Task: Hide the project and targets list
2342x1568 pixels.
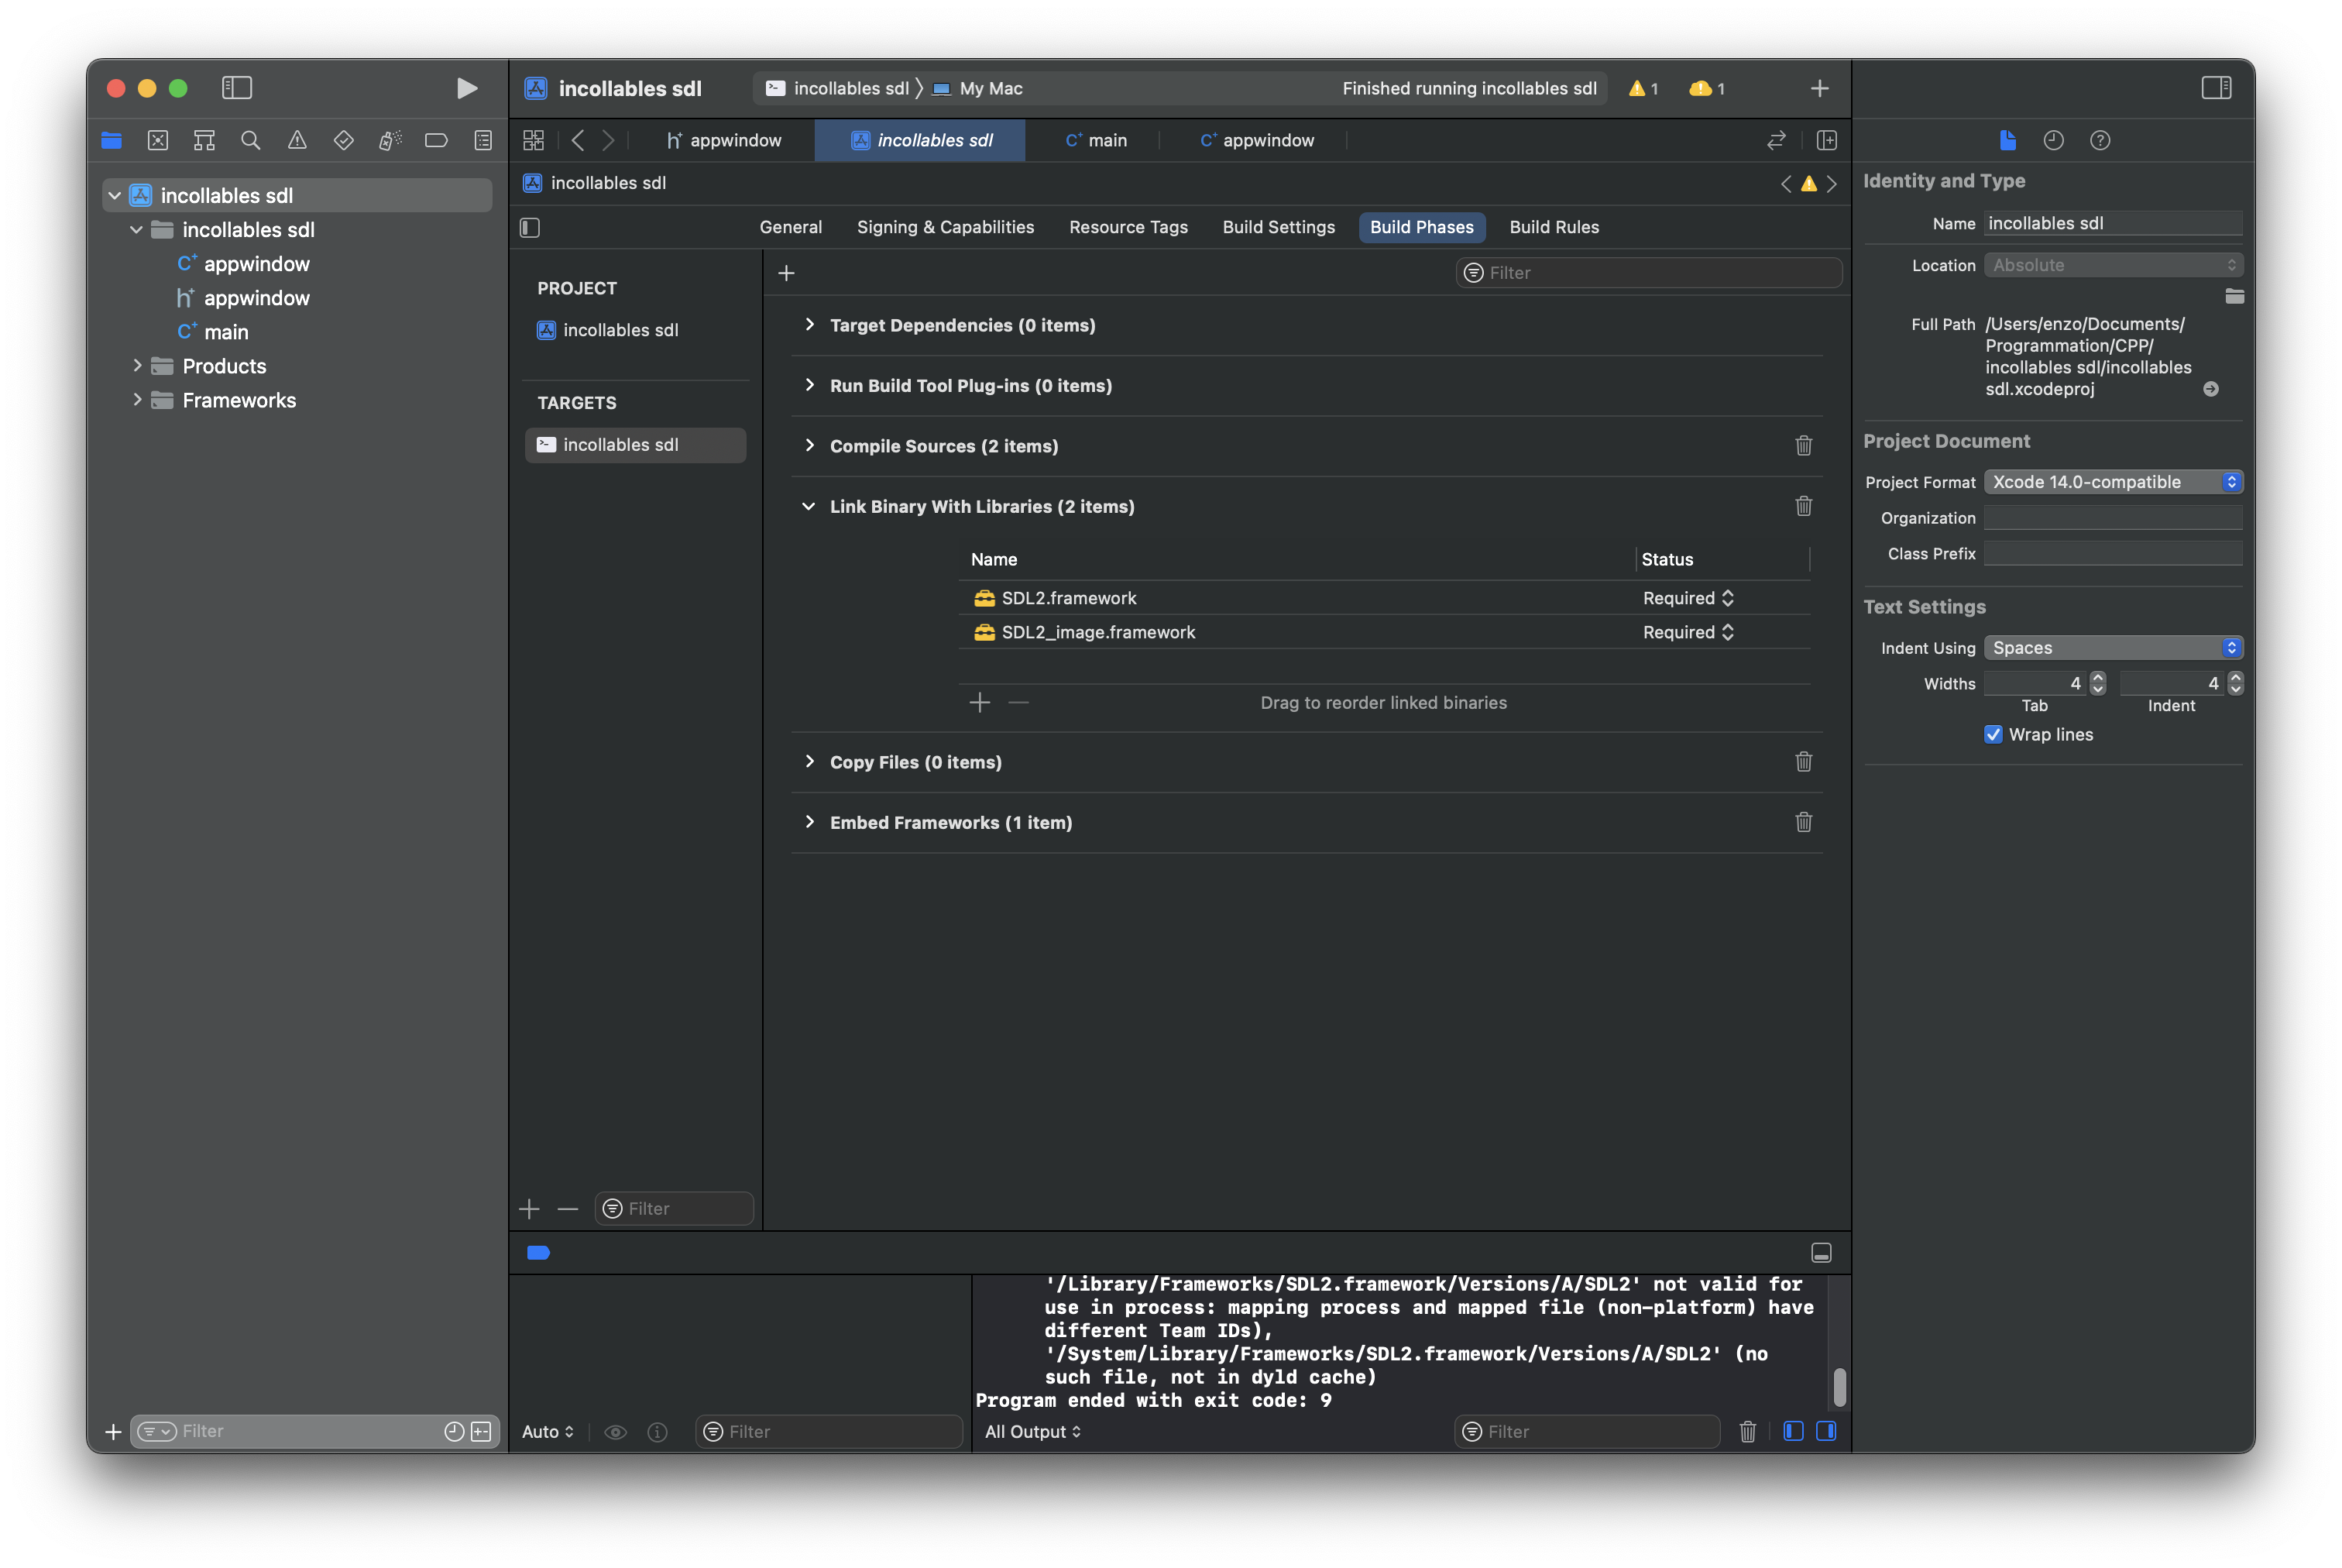Action: [530, 227]
